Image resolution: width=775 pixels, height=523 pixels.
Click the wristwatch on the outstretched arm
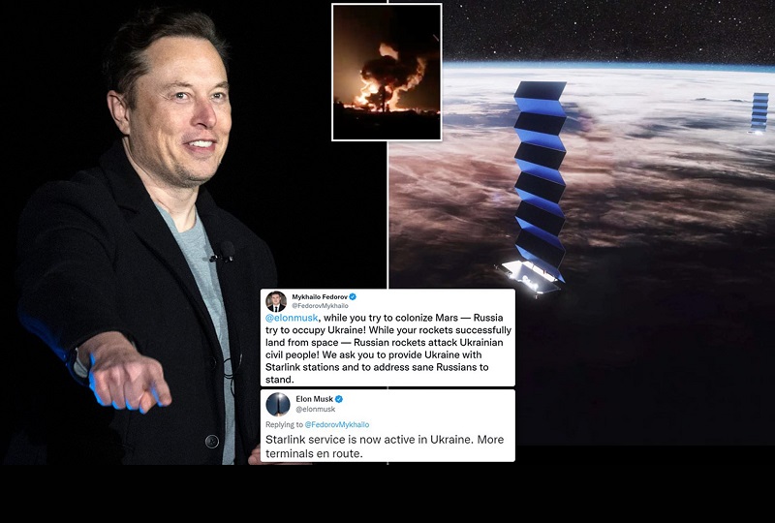pos(79,363)
